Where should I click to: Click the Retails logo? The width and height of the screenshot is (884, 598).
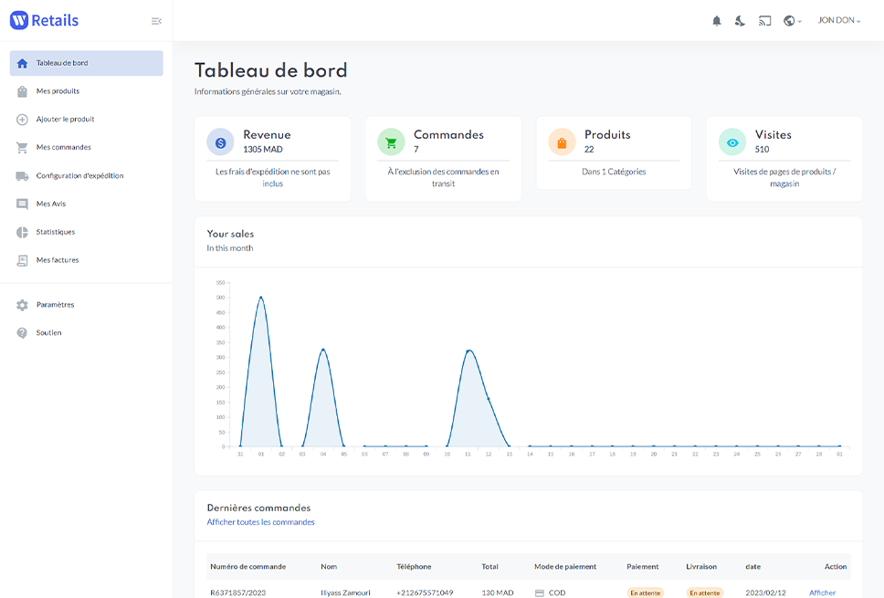point(44,20)
